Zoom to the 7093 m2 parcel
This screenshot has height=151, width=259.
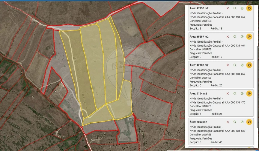coord(235,122)
